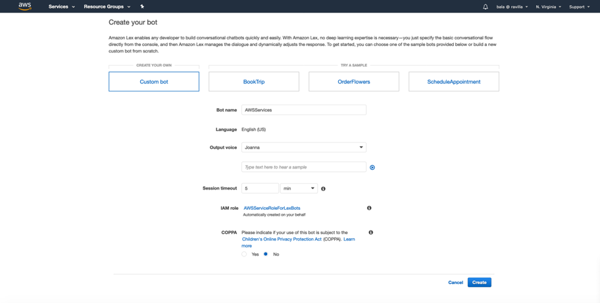Show info about COPPA

pos(371,232)
